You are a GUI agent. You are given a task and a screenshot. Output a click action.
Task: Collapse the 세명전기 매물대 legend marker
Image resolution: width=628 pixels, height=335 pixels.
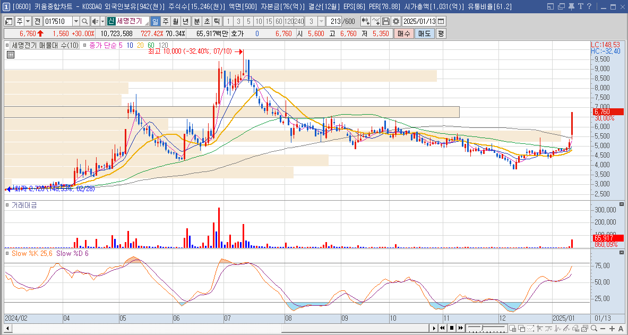click(7, 45)
